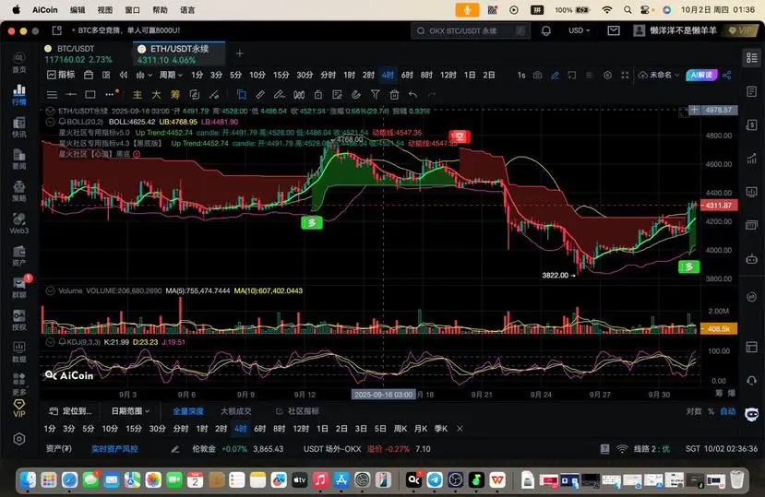The width and height of the screenshot is (765, 497).
Task: Toggle 对数 logarithmic scale
Action: point(694,411)
